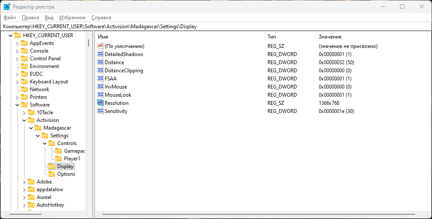Click the DistanceClipping DWORD value icon

click(x=100, y=70)
